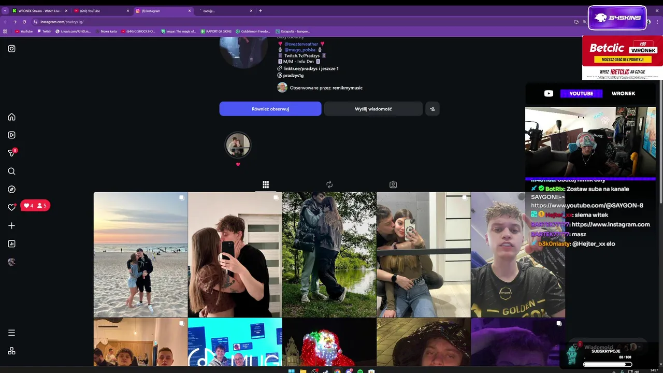663x373 pixels.
Task: Click the G4SKINS banner
Action: (x=617, y=18)
